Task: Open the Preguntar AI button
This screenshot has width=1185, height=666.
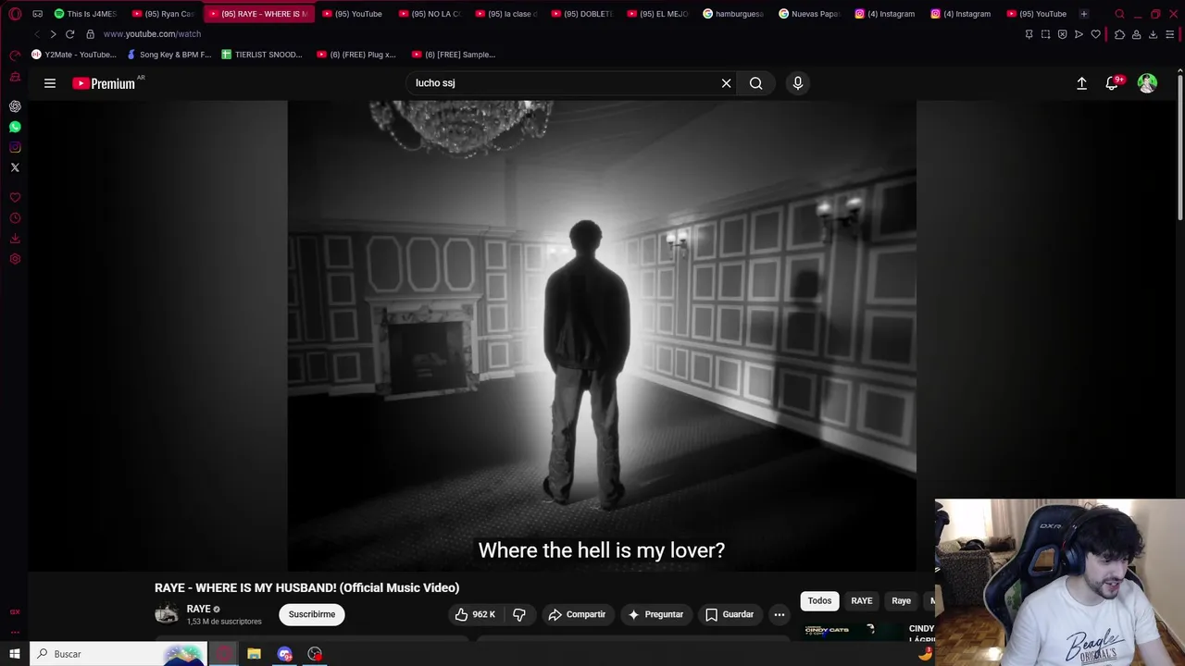Action: 655,614
